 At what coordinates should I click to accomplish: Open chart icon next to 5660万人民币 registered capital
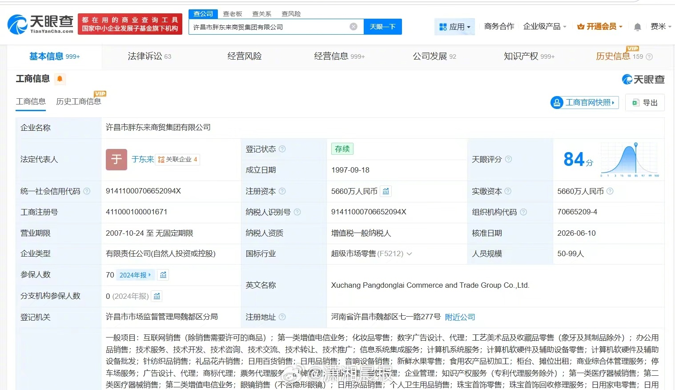coord(386,191)
